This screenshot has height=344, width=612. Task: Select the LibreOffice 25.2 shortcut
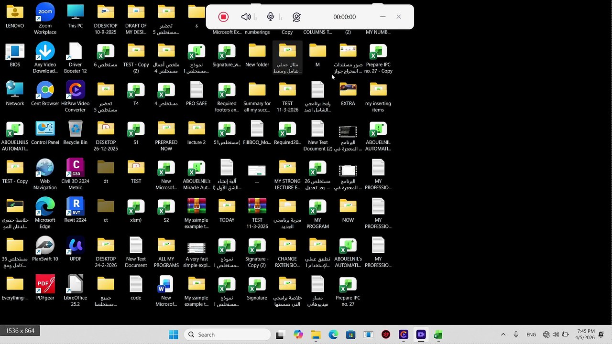[x=75, y=291]
